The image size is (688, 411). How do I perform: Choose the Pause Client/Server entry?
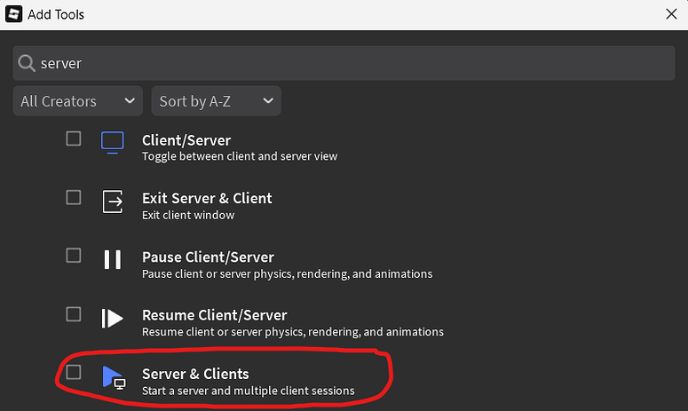208,257
